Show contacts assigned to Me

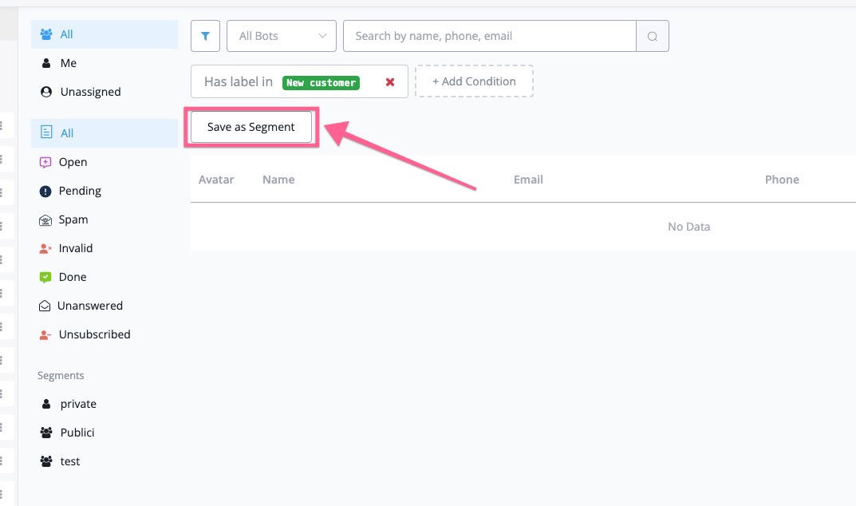[x=68, y=63]
